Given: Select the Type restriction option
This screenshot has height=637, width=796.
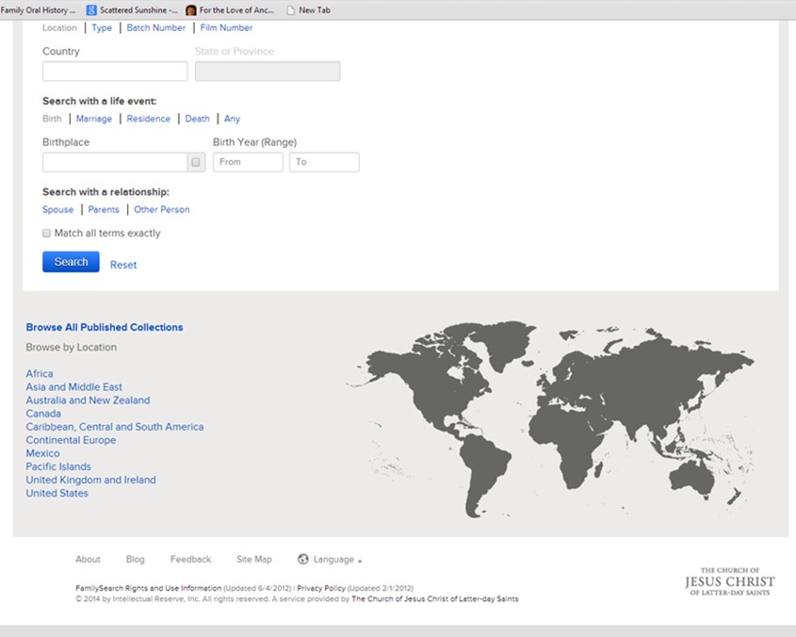Looking at the screenshot, I should pos(102,28).
